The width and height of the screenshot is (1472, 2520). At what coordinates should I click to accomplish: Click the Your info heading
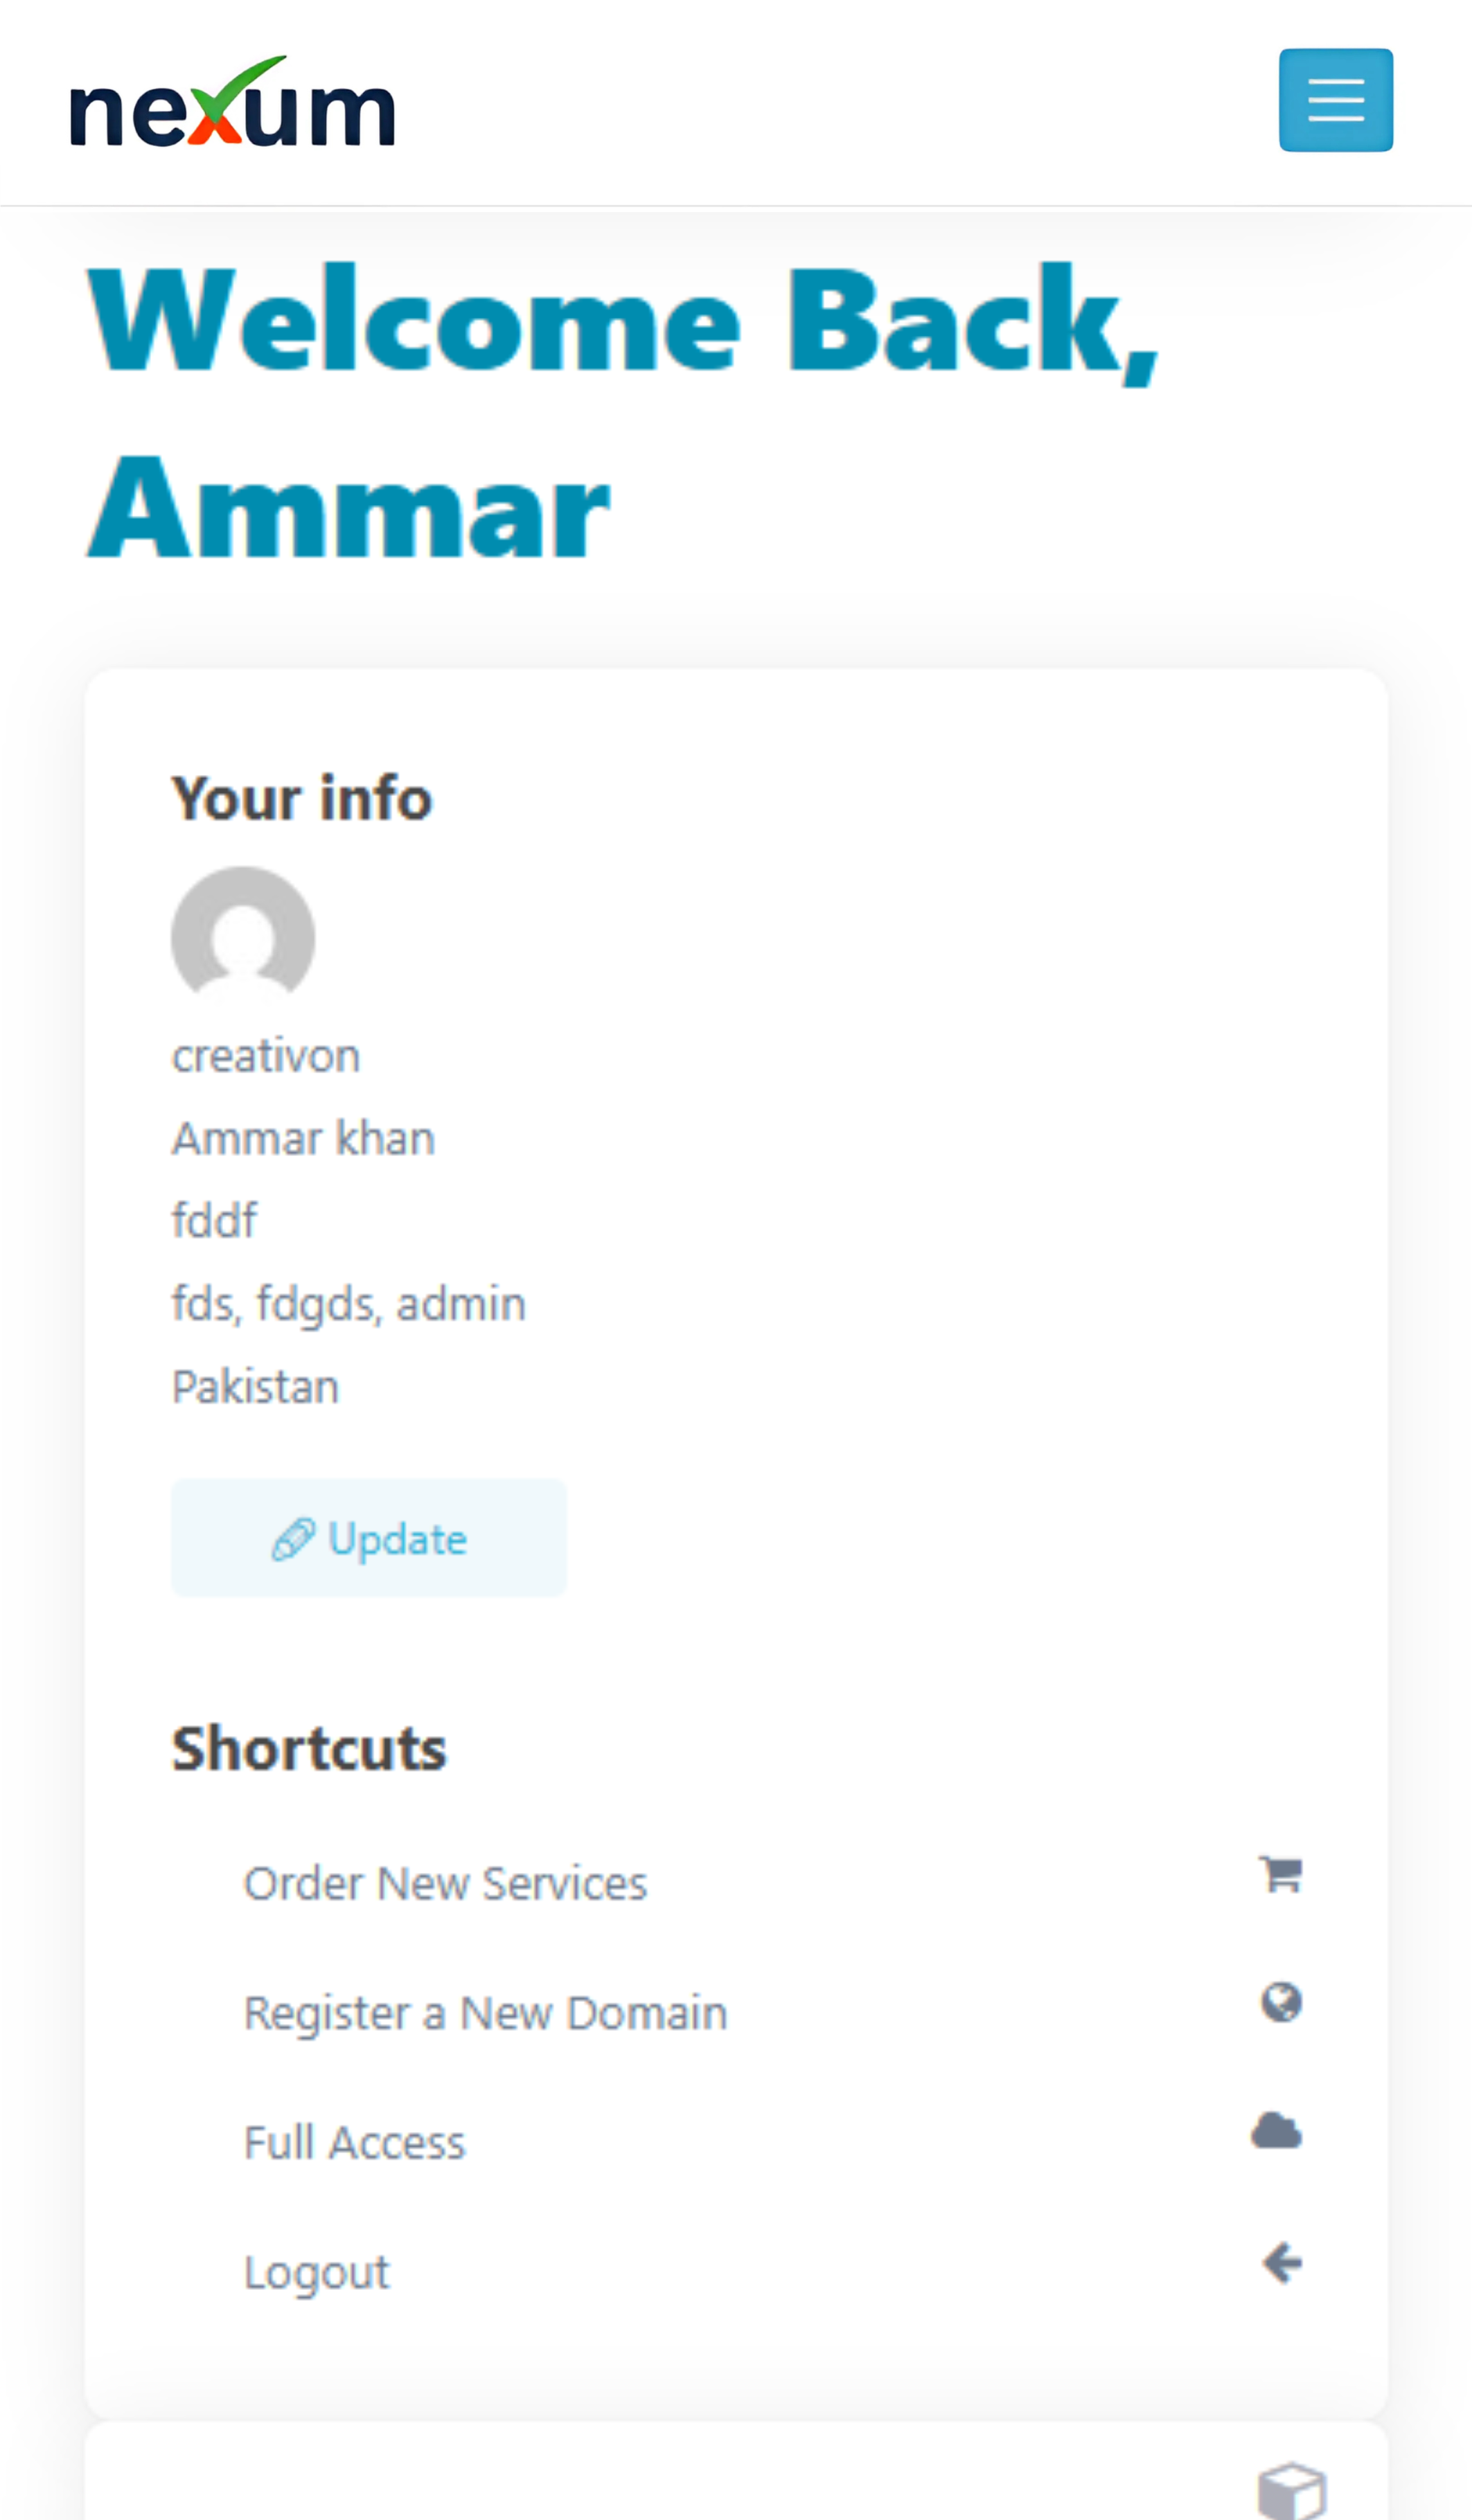tap(302, 798)
